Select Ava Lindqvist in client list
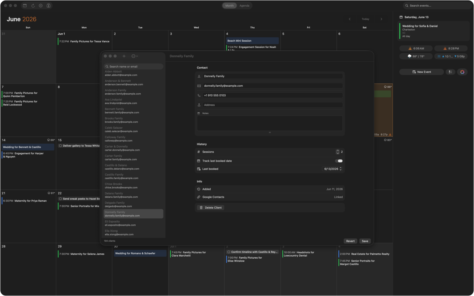Image resolution: width=474 pixels, height=296 pixels. click(134, 101)
